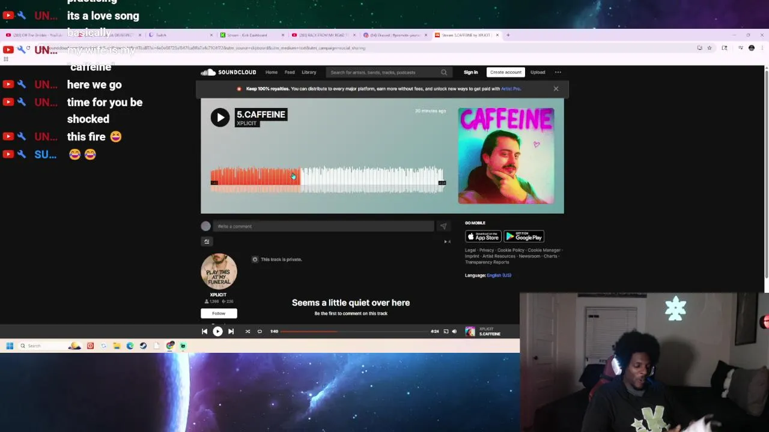
Task: Click the search magnifier icon
Action: click(444, 72)
